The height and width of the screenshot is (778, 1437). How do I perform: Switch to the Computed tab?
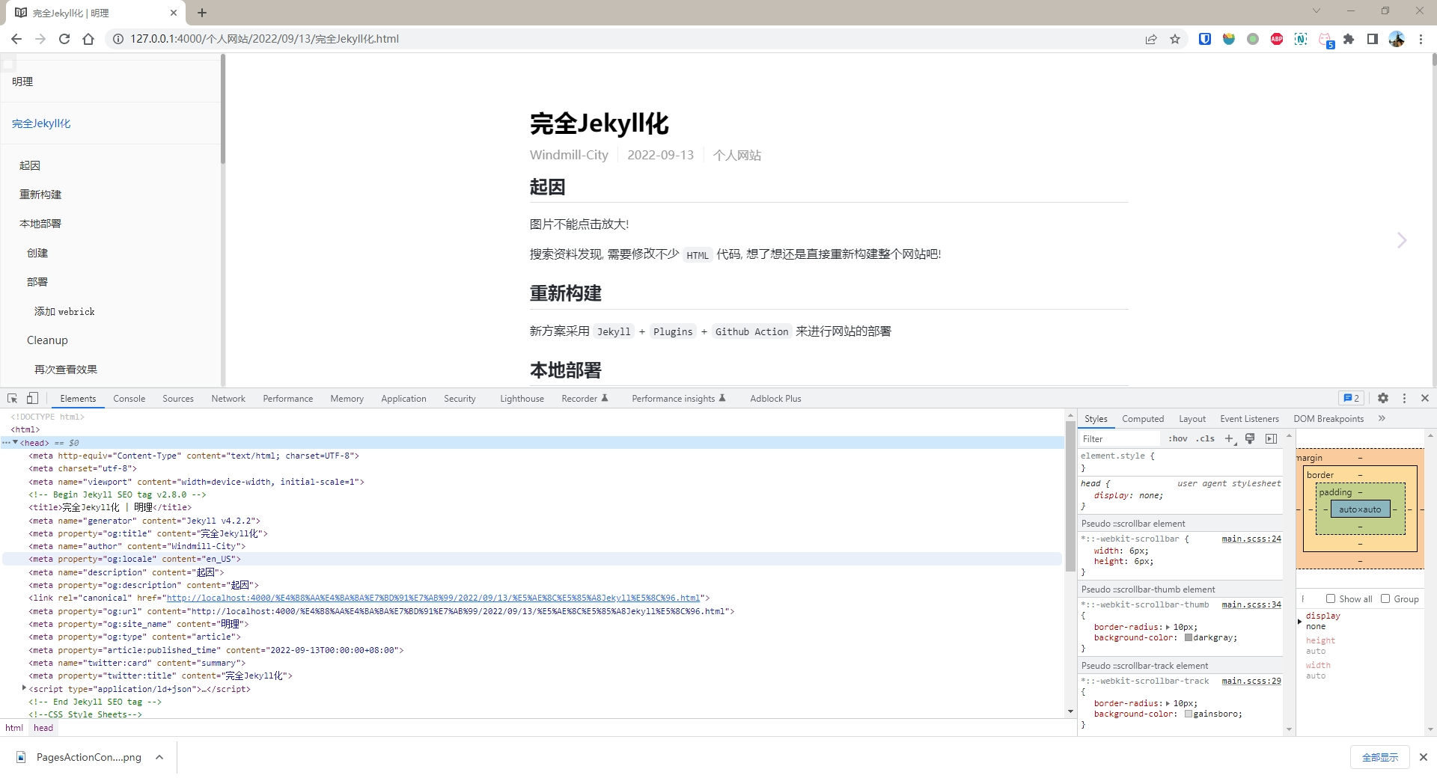point(1143,419)
